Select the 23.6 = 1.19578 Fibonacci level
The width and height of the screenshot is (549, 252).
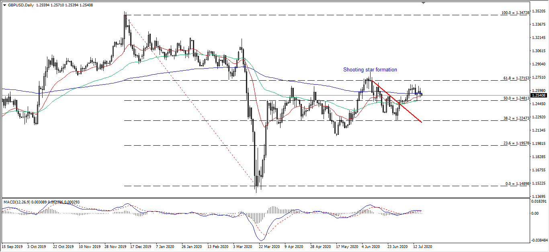click(x=516, y=143)
